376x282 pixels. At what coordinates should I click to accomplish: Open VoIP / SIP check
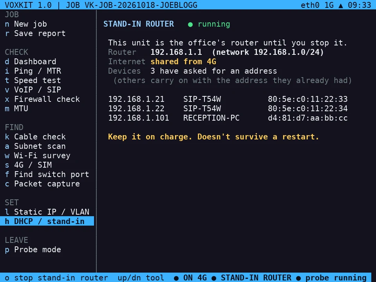[47, 90]
